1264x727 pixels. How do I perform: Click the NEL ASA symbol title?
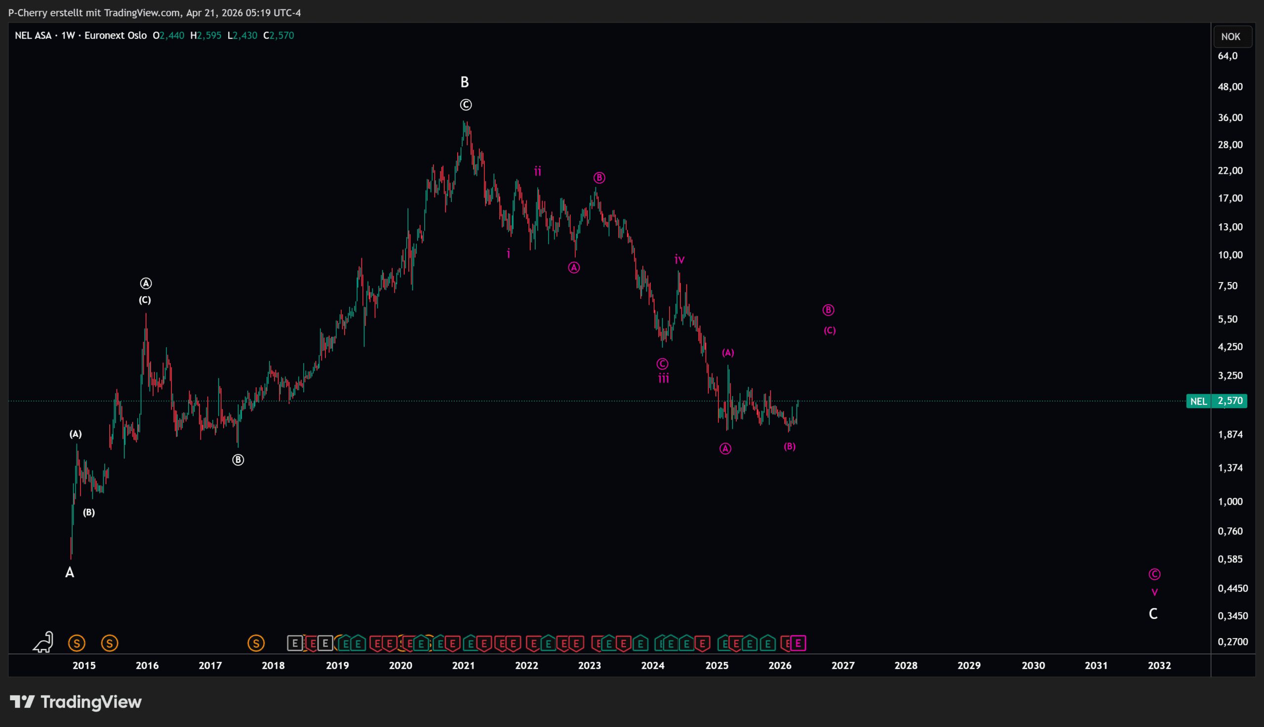(x=33, y=36)
